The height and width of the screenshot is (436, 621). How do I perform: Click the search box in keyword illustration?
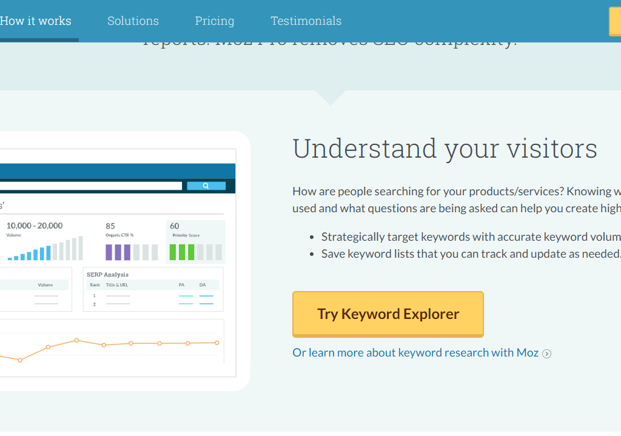(91, 186)
